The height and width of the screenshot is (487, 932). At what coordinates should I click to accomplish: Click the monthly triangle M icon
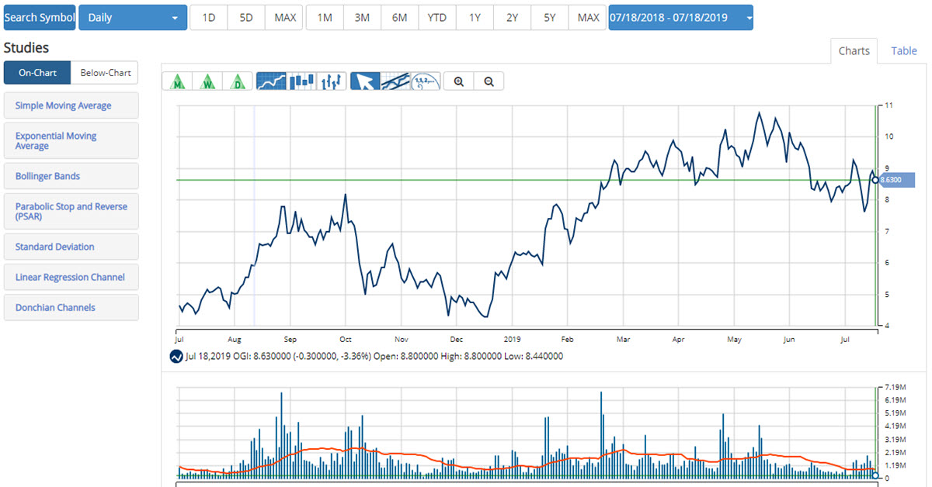(178, 81)
